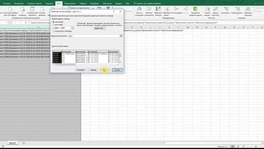
Task: Open Manage Data Model green icon
Action: [195, 11]
